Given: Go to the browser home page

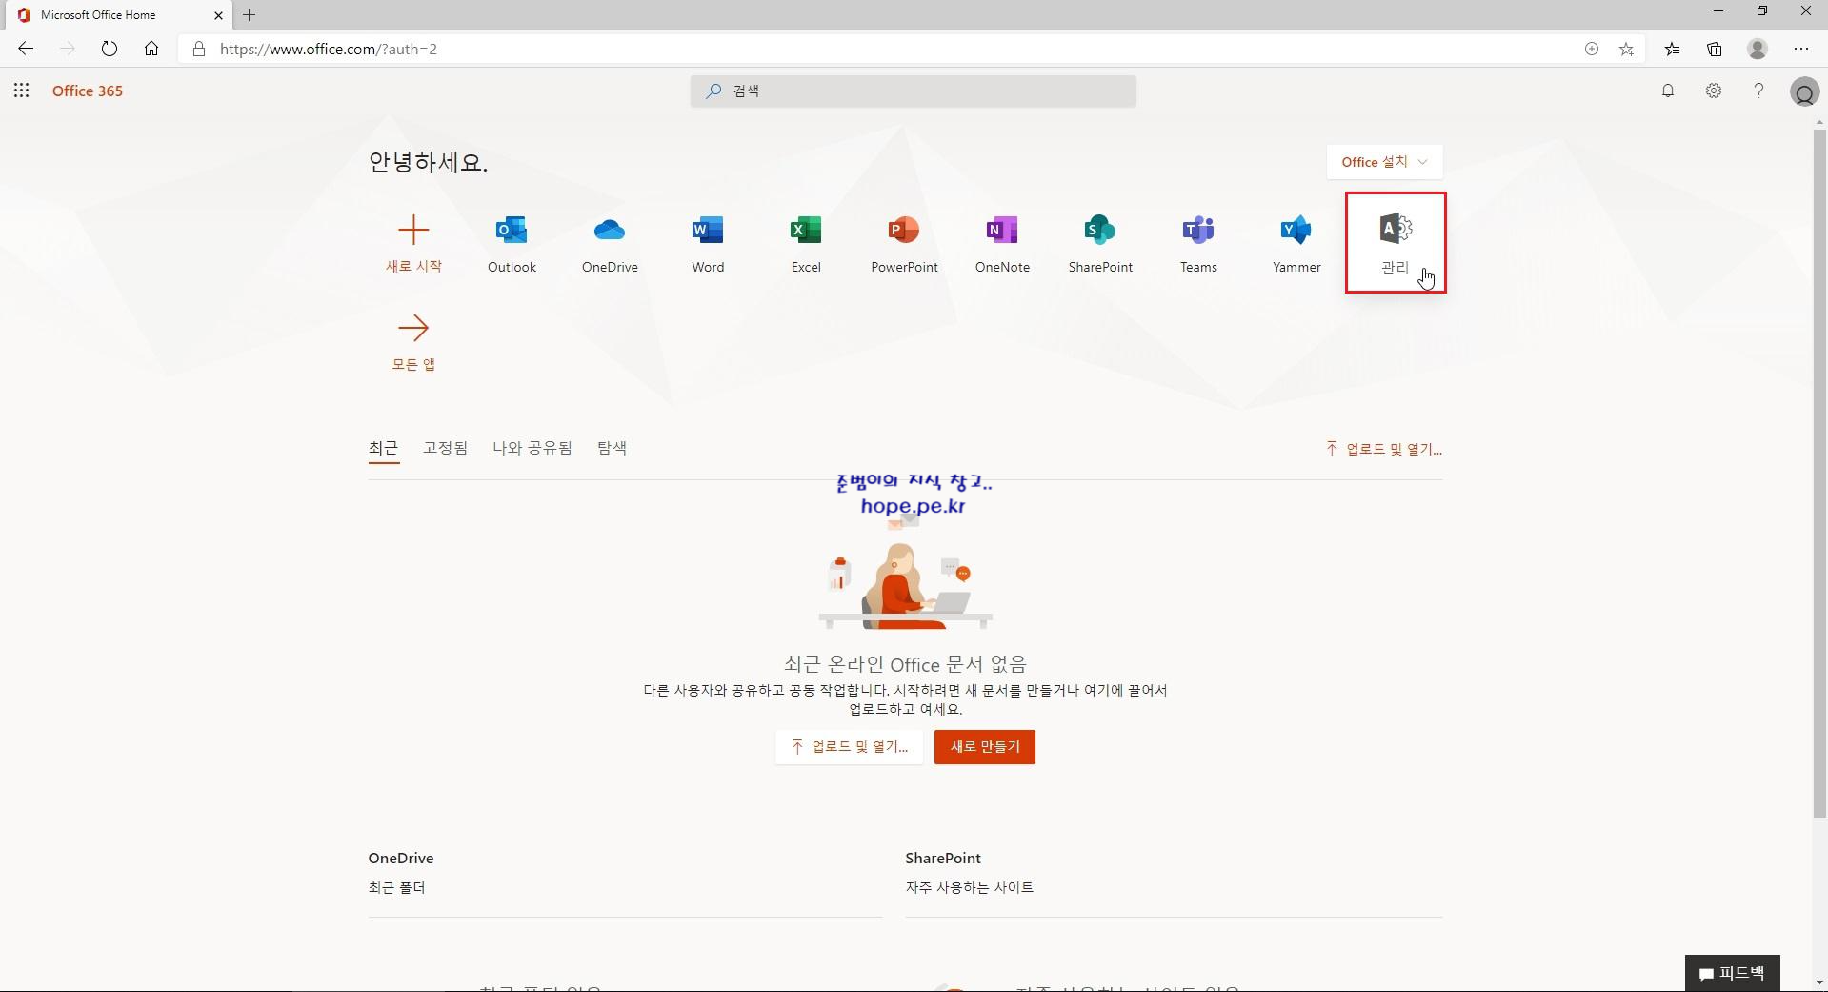Looking at the screenshot, I should pos(151,49).
